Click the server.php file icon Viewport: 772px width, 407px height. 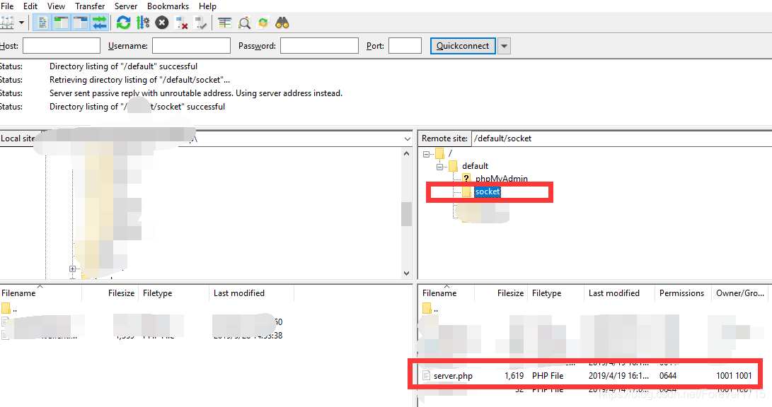[427, 376]
